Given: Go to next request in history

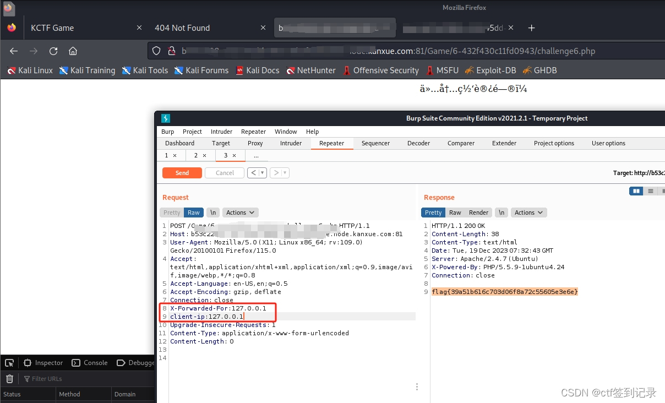Looking at the screenshot, I should pyautogui.click(x=276, y=173).
